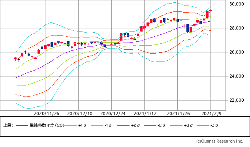Click the 22,000 price axis label
Image resolution: width=250 pixels, height=147 pixels.
point(237,100)
